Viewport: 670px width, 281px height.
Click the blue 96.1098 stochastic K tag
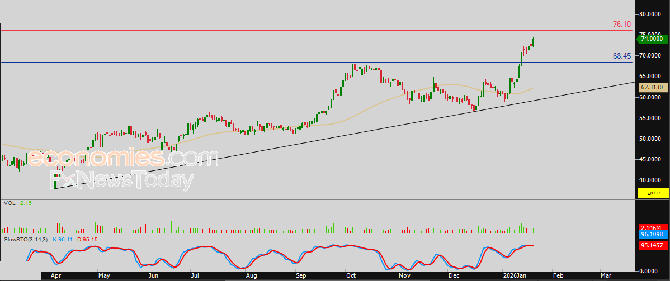653,235
